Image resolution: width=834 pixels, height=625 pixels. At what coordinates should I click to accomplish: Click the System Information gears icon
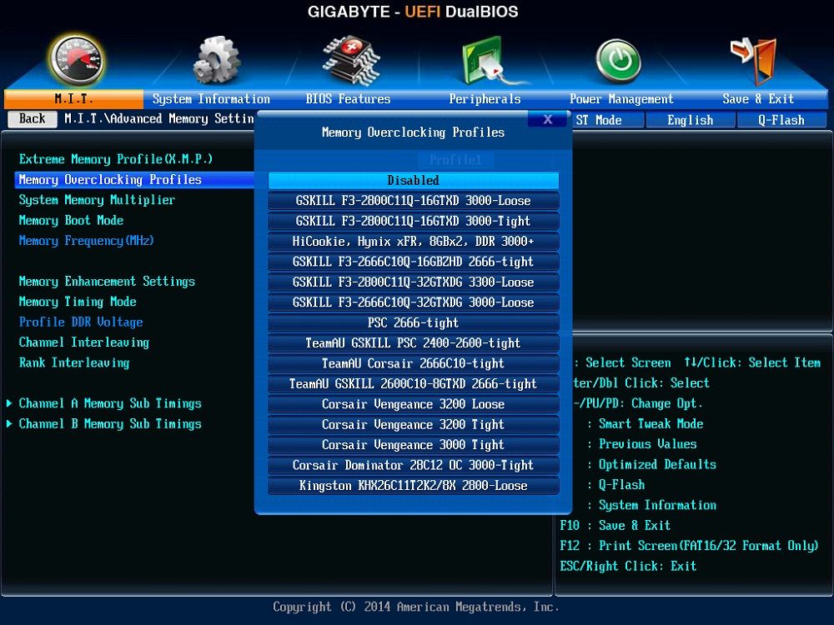pos(217,60)
